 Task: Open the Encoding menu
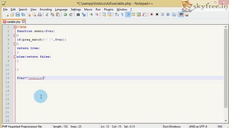tap(46, 10)
